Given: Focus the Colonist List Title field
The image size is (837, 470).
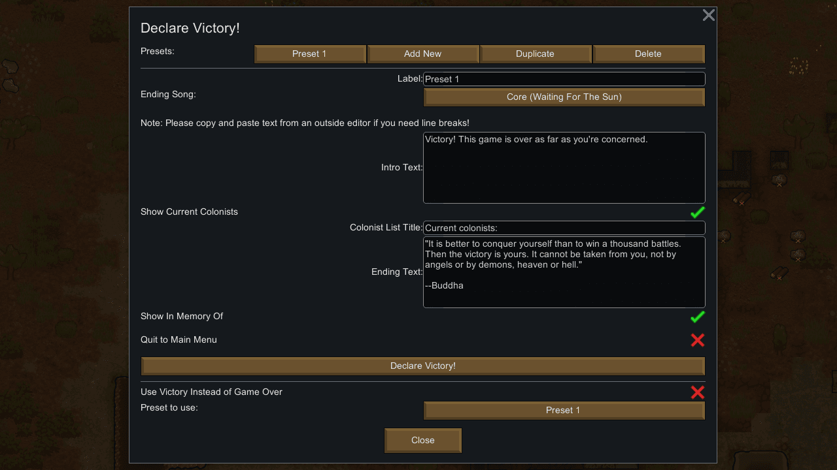Looking at the screenshot, I should 564,228.
